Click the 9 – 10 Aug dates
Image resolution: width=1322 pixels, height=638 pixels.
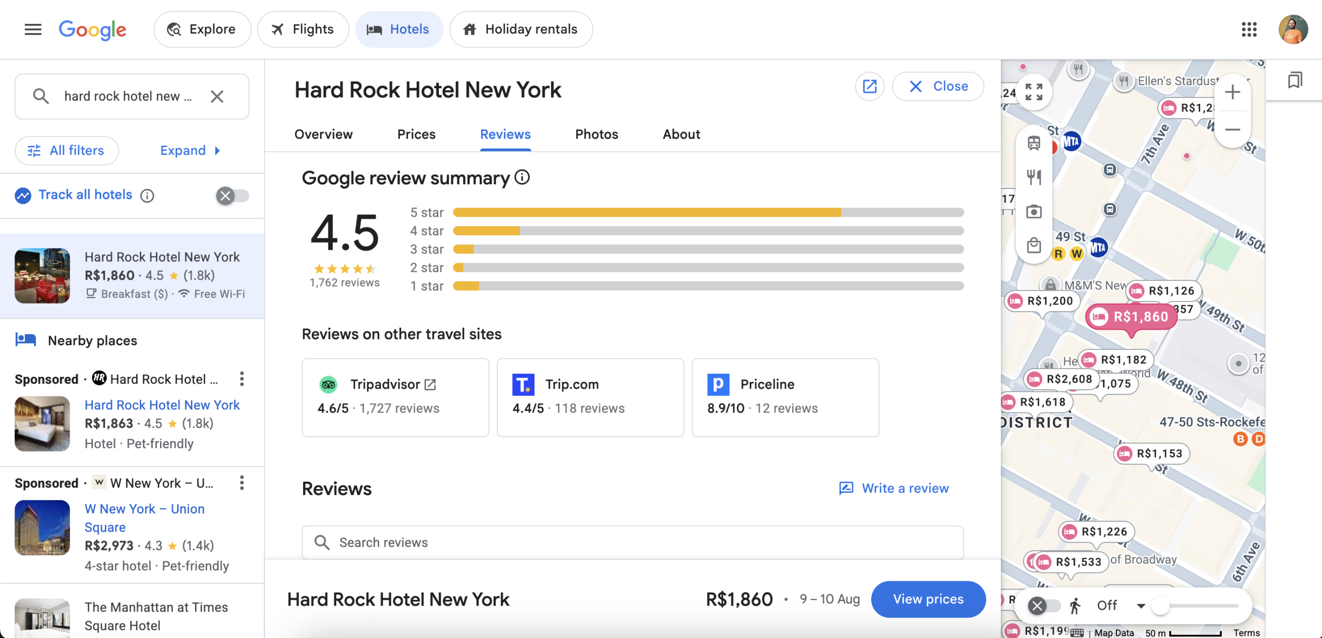tap(829, 599)
